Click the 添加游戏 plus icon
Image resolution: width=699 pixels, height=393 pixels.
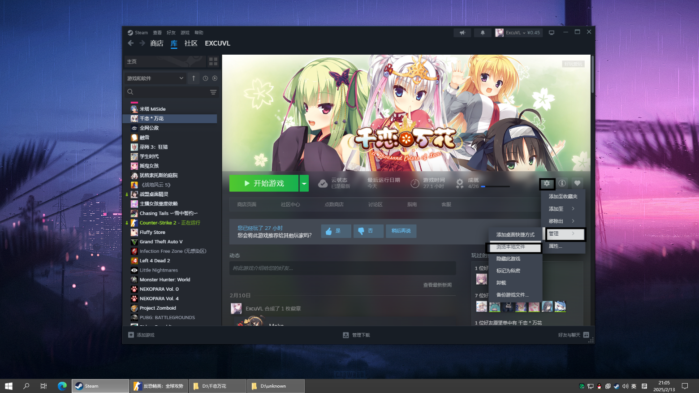131,335
